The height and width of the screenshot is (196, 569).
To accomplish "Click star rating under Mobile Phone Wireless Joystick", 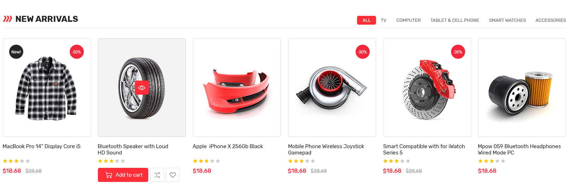I will [301, 161].
